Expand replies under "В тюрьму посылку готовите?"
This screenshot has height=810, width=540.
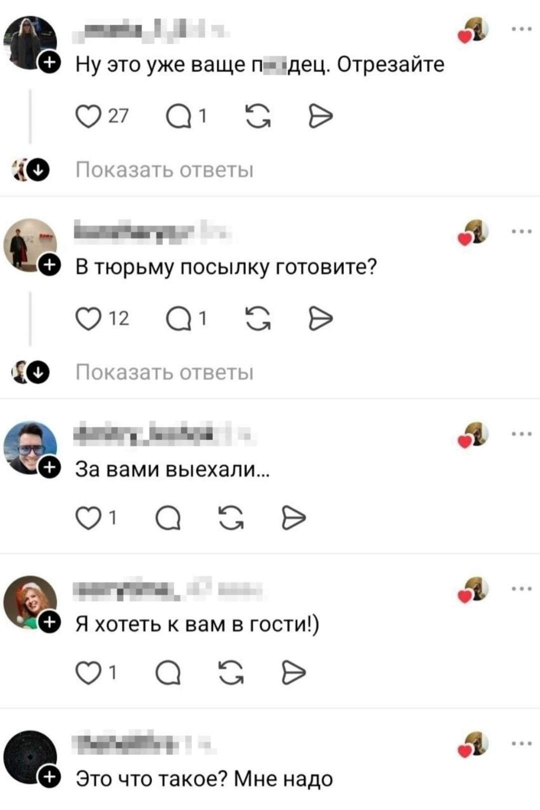tap(164, 373)
